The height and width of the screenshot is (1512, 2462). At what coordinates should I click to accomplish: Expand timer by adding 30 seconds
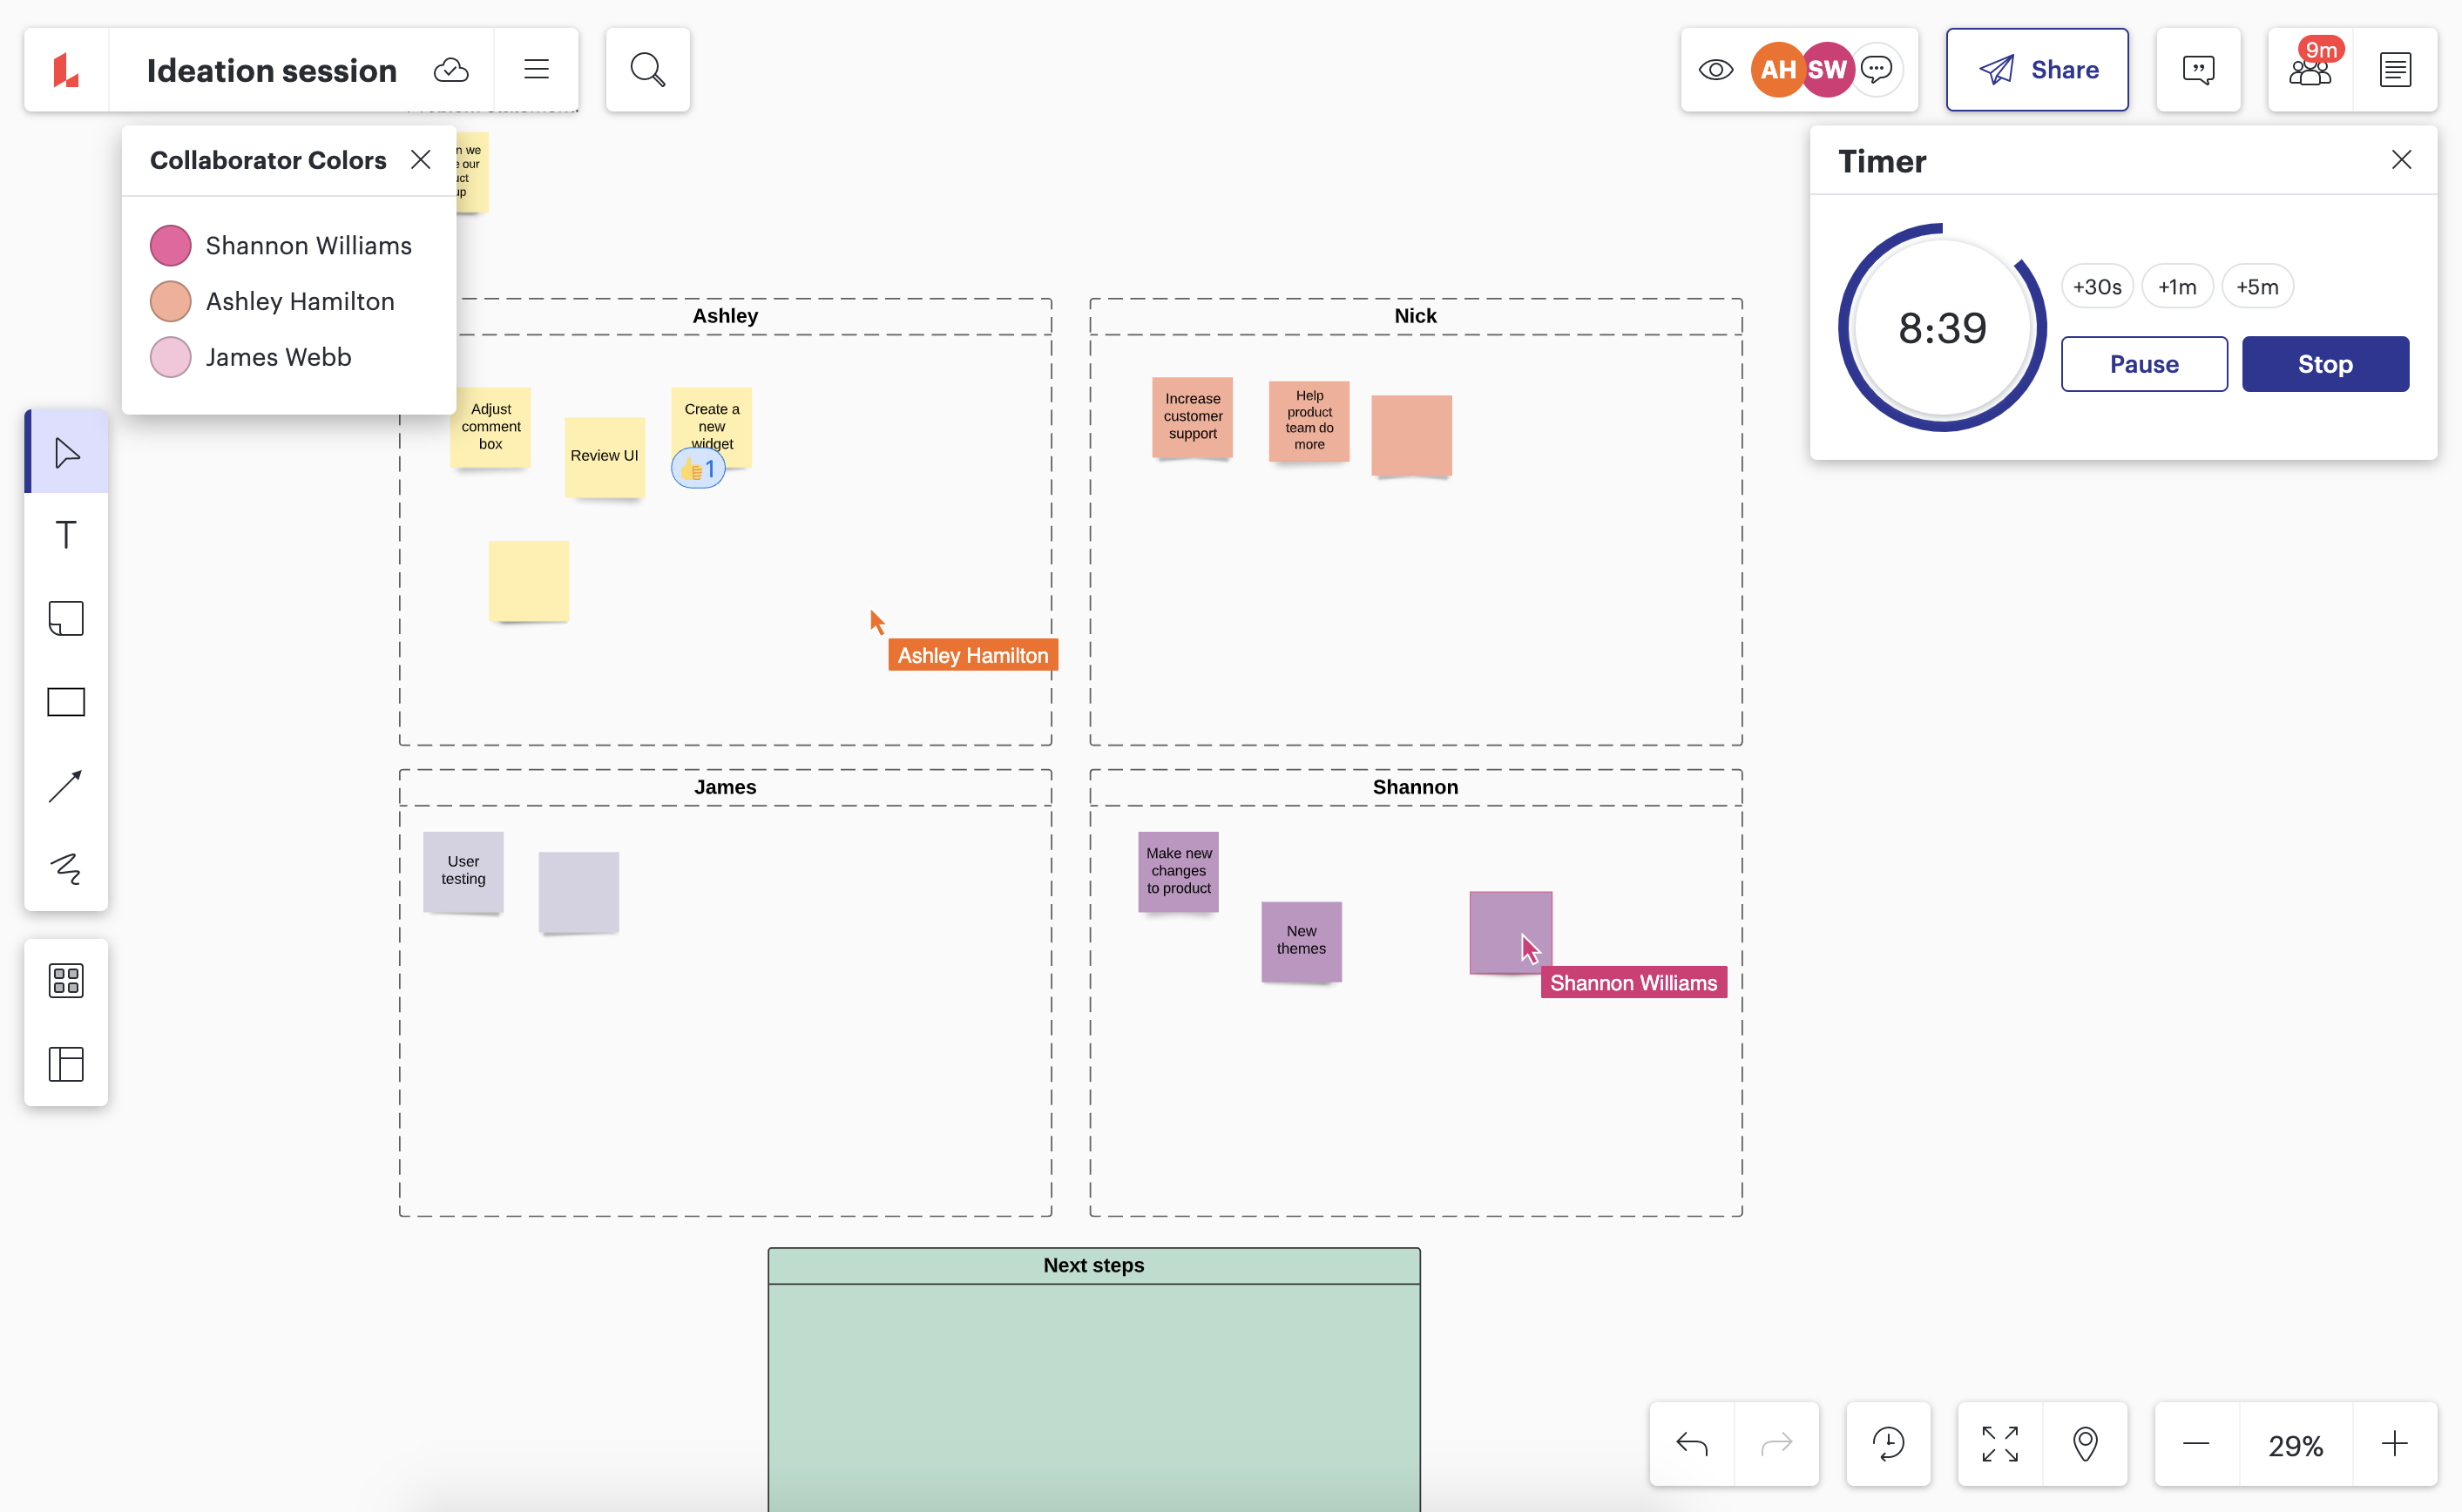click(x=2098, y=287)
